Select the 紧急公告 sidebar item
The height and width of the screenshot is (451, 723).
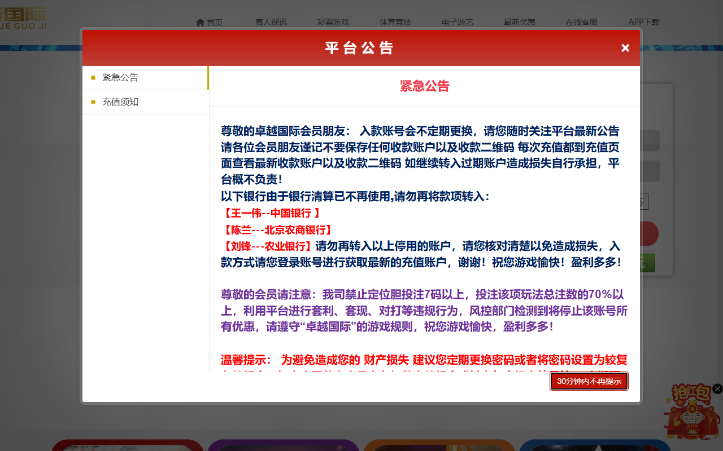click(x=145, y=78)
